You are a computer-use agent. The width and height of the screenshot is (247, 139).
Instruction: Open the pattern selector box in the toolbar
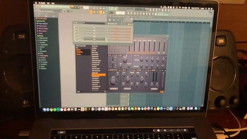[x=120, y=13]
